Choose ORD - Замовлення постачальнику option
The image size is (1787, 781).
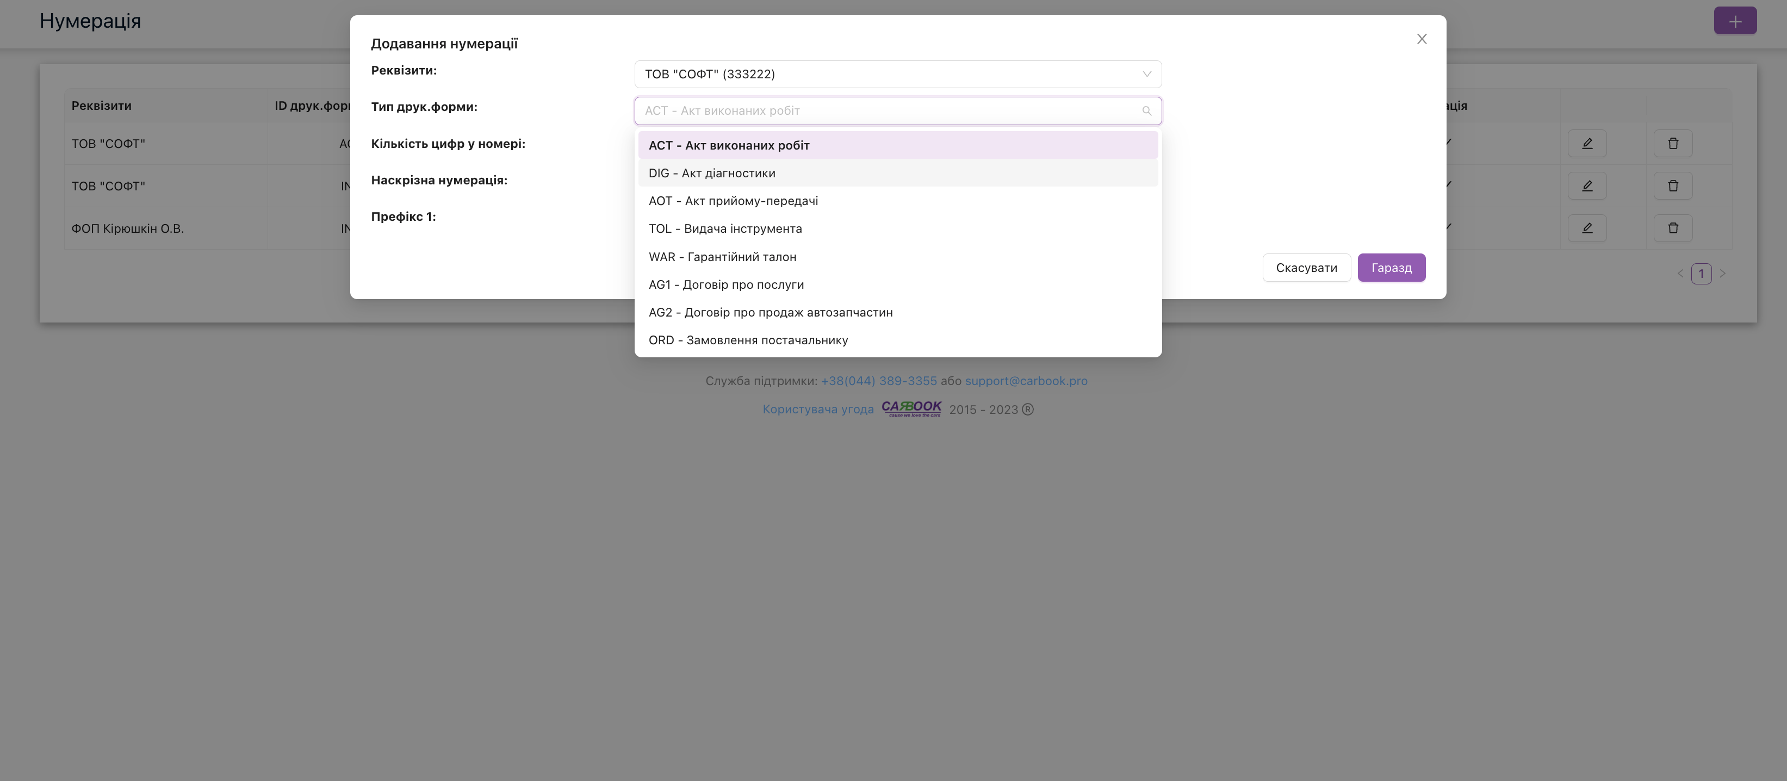[x=748, y=340]
